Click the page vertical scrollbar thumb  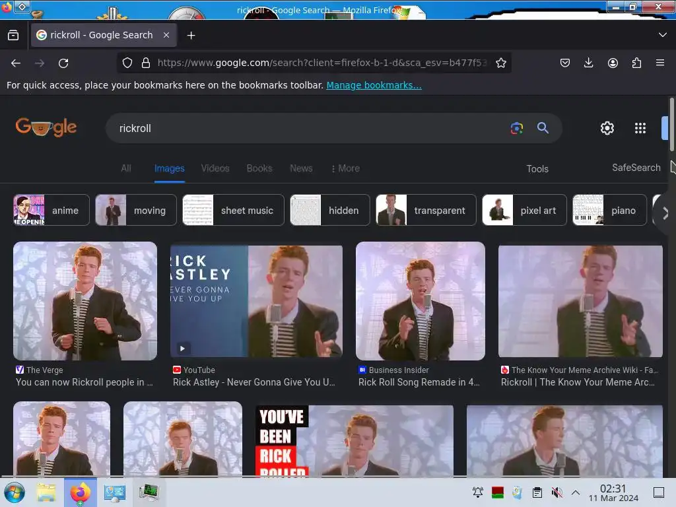tap(671, 125)
